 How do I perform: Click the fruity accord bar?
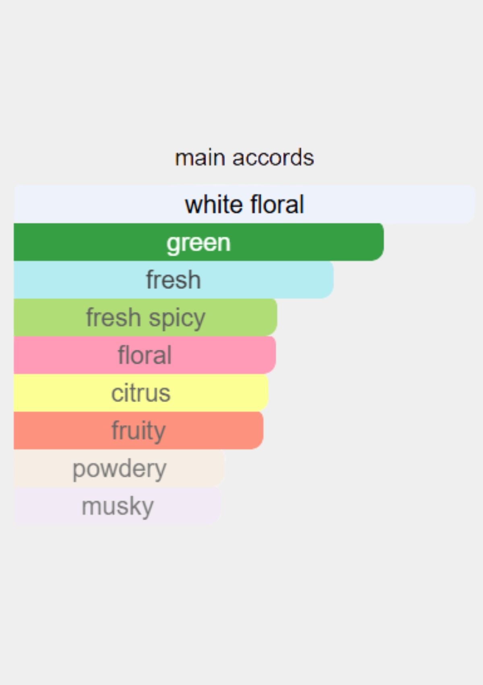(x=138, y=430)
